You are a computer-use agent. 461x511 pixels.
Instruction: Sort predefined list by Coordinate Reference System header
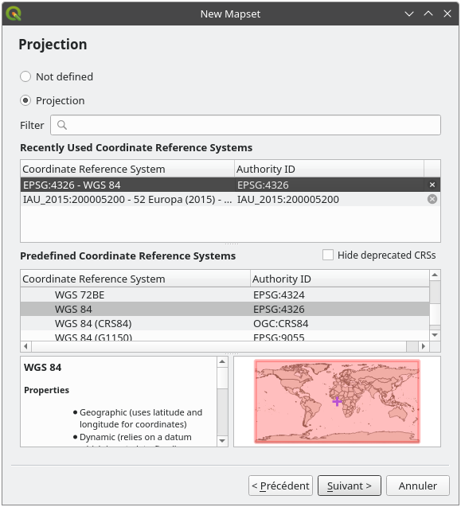[135, 279]
